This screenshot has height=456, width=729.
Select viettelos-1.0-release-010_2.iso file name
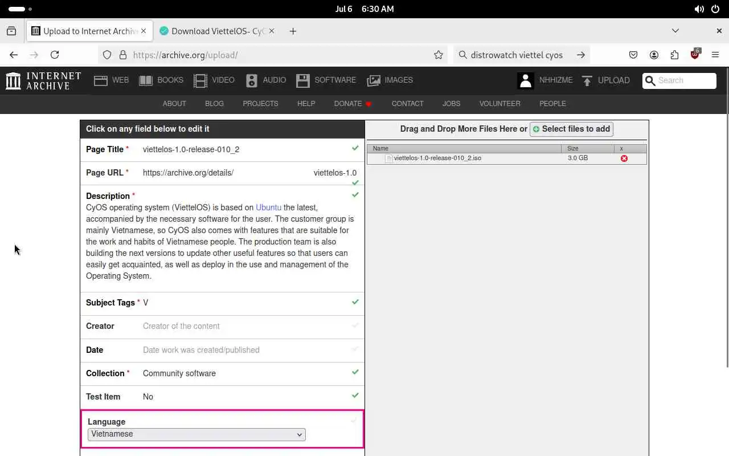coord(437,158)
